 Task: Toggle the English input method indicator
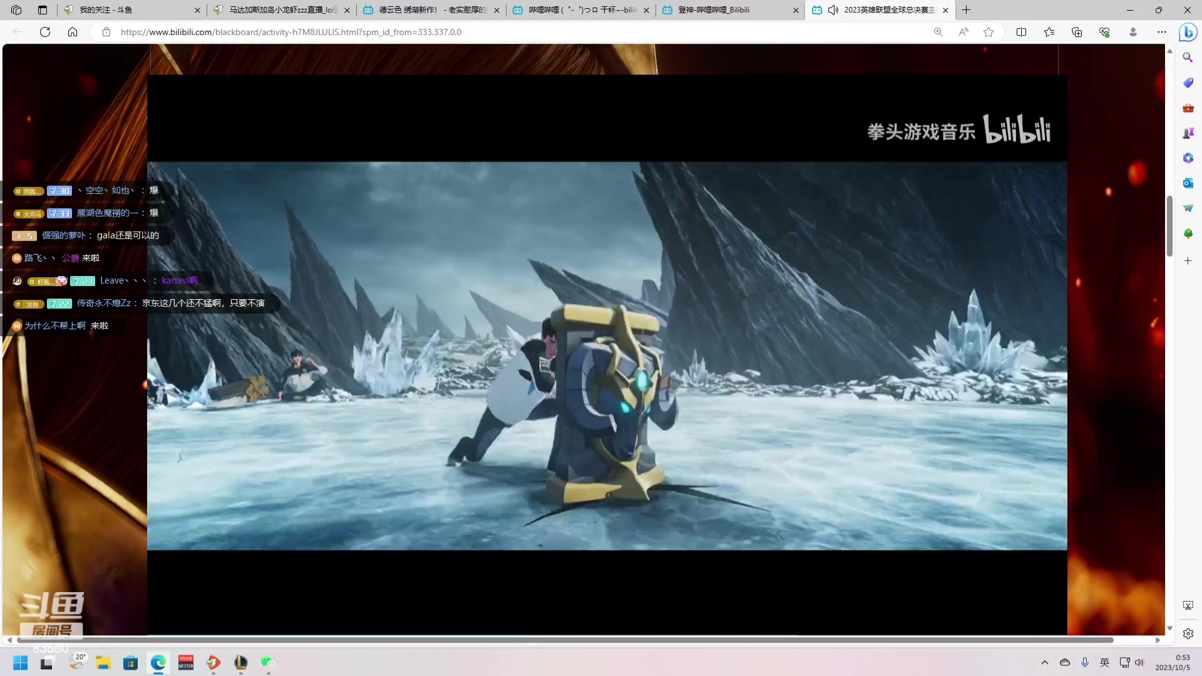1104,662
